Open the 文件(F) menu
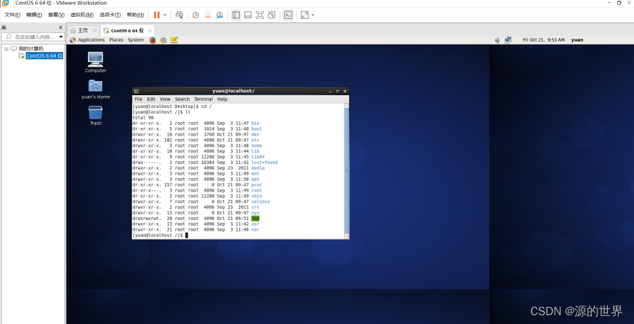This screenshot has height=324, width=634. (x=12, y=15)
